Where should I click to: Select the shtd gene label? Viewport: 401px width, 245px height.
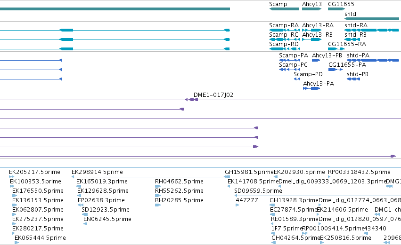coord(350,14)
